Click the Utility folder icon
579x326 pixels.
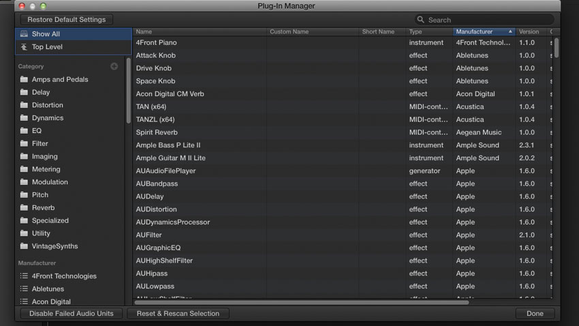(24, 233)
